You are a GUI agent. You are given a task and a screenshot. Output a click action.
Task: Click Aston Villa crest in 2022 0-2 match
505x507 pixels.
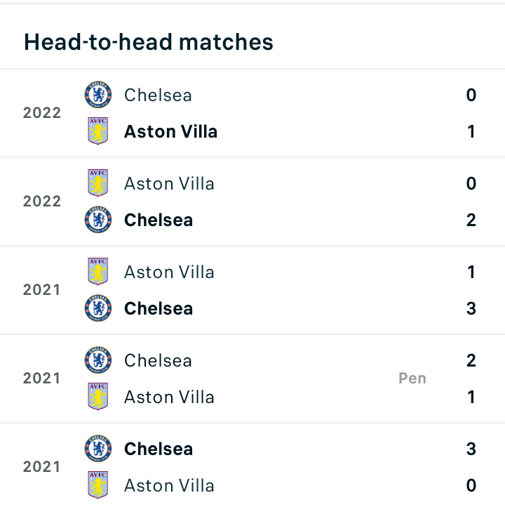click(x=98, y=183)
